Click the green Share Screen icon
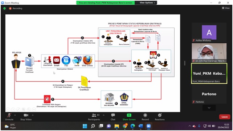The image size is (233, 131). coord(129,115)
